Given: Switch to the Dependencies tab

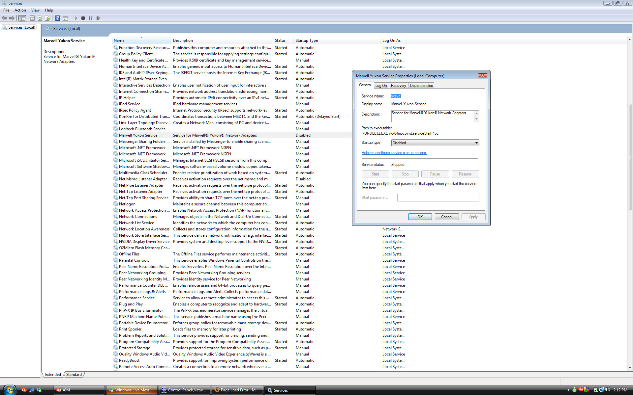Looking at the screenshot, I should 421,86.
